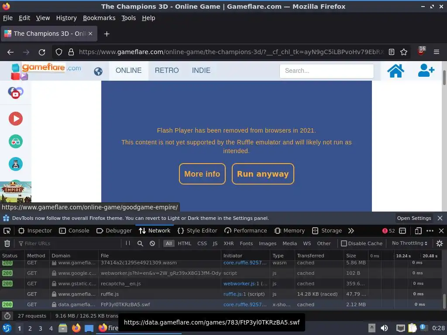Screen dimensions: 447x335
Task: Show the 52 errors indicator
Action: [x=389, y=231]
